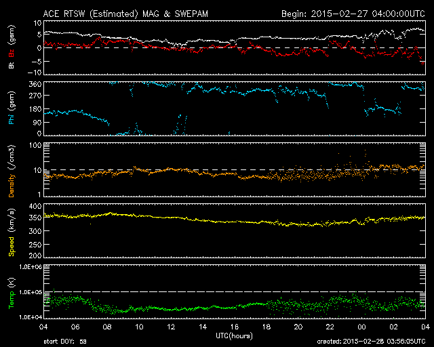Click the 250 tick on the Speed axis
This screenshot has width=434, height=347.
pos(35,245)
